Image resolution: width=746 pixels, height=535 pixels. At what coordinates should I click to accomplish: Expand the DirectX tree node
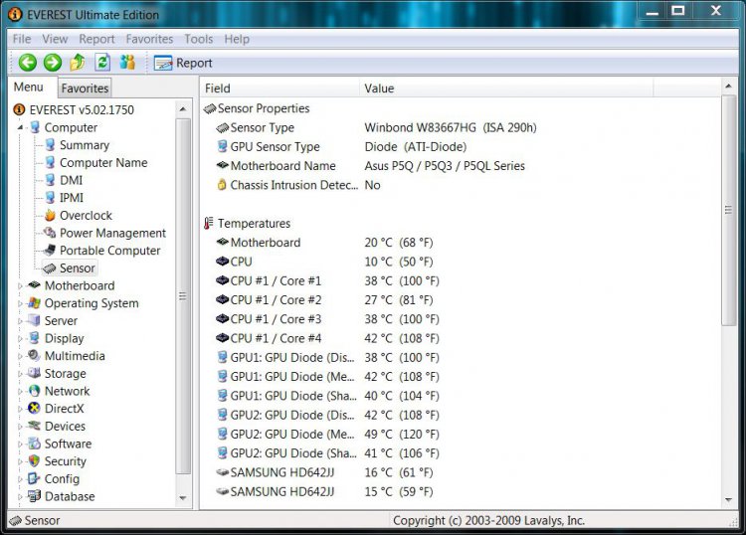(x=20, y=409)
